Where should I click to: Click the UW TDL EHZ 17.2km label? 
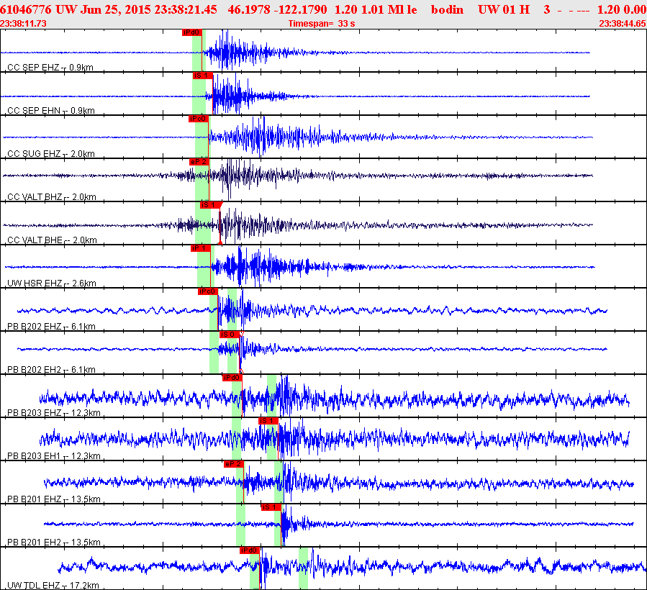click(x=52, y=586)
